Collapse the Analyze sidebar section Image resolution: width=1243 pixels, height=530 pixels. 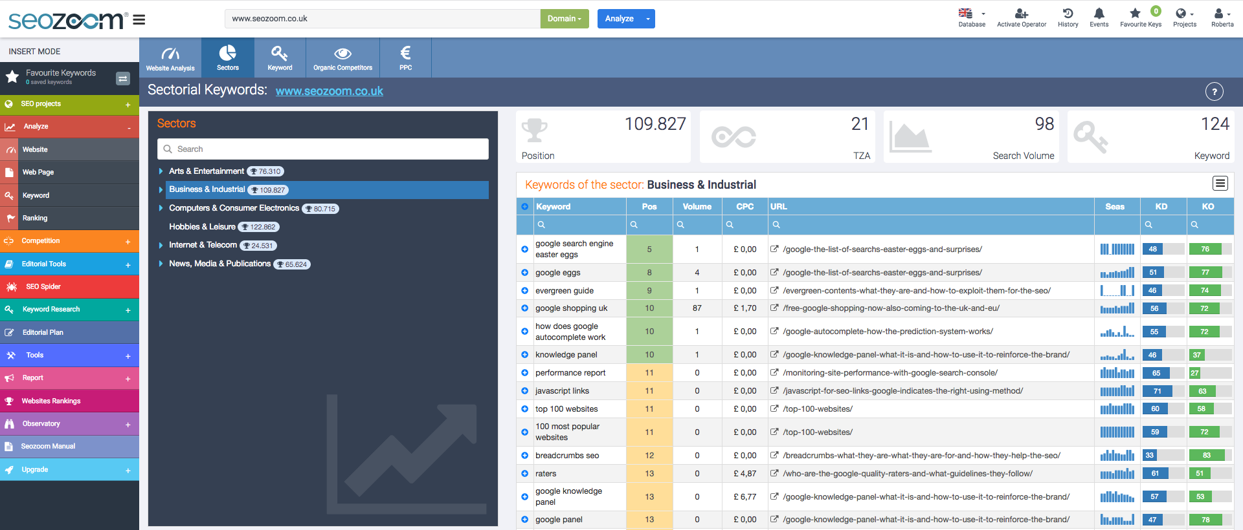pyautogui.click(x=129, y=127)
